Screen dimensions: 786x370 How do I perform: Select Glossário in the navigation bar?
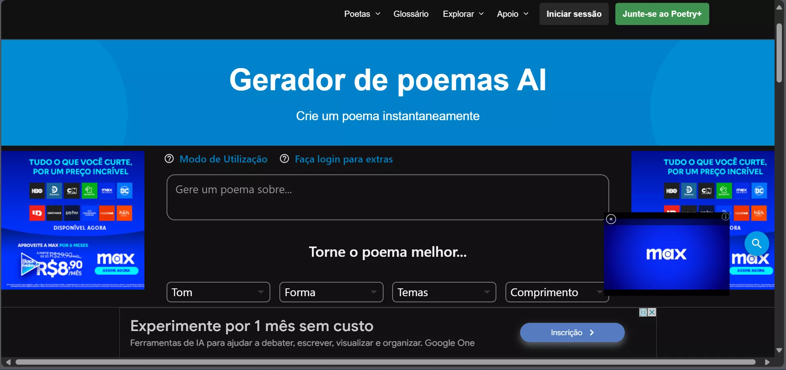(411, 14)
